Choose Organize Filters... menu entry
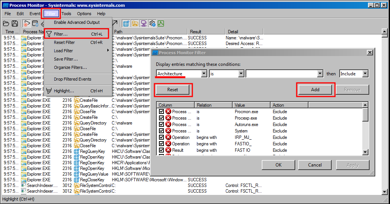This screenshot has height=204, width=390. click(x=78, y=67)
